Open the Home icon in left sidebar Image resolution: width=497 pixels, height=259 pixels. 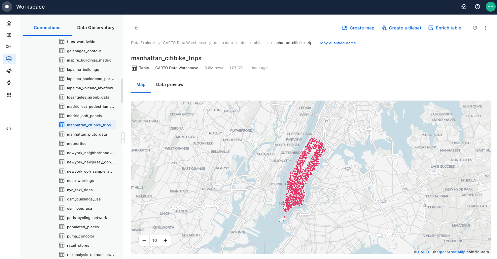click(9, 23)
